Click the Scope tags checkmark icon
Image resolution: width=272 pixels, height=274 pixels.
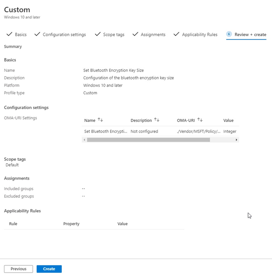98,34
